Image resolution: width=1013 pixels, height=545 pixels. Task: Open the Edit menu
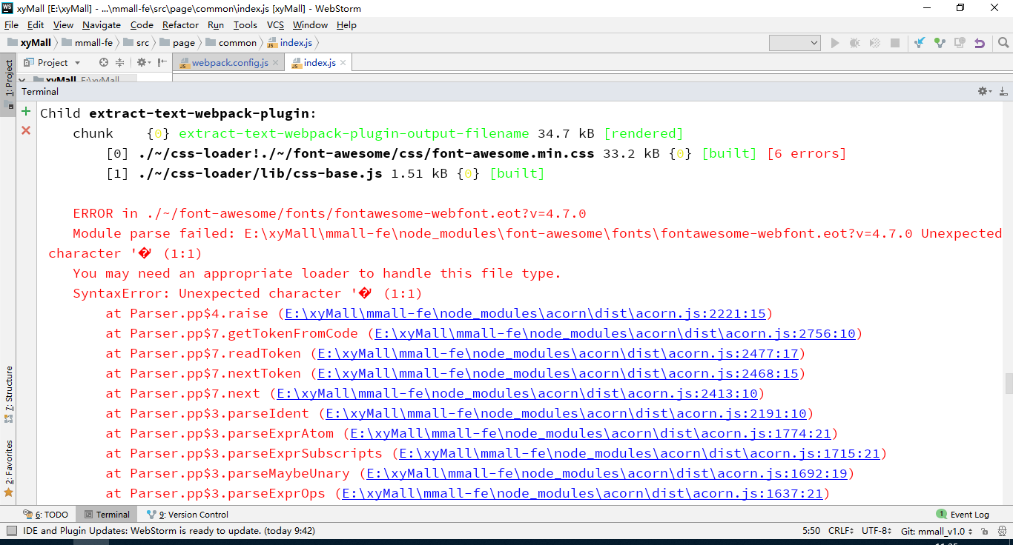(36, 24)
